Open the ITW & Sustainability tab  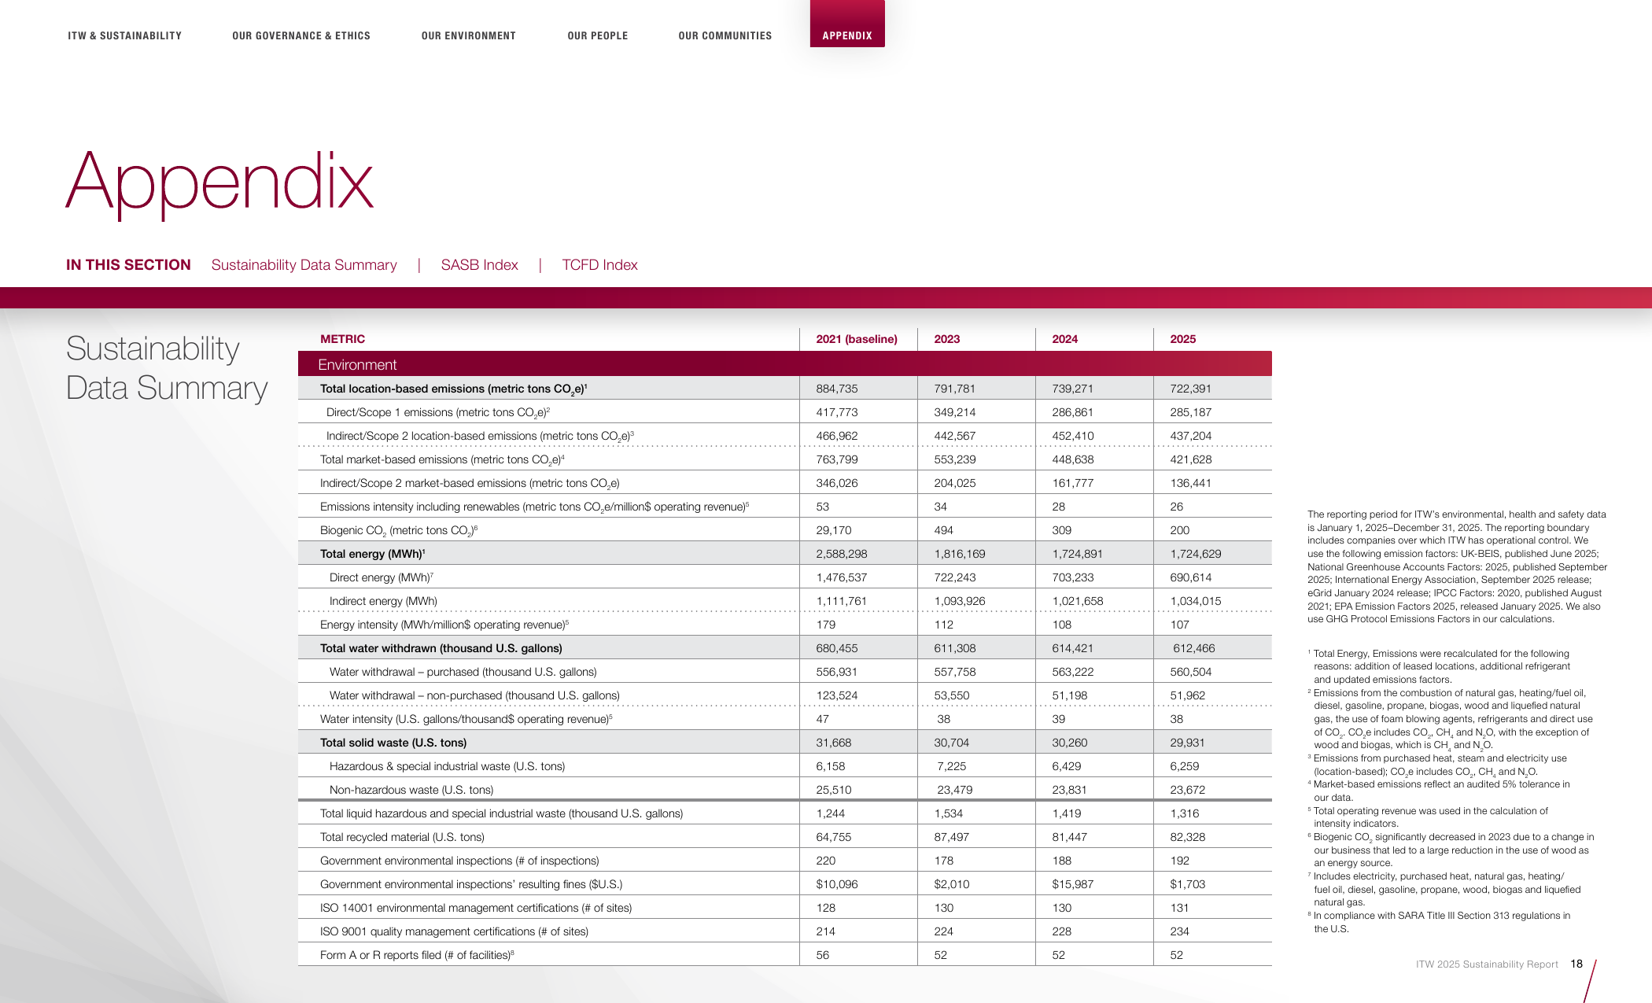(x=124, y=36)
